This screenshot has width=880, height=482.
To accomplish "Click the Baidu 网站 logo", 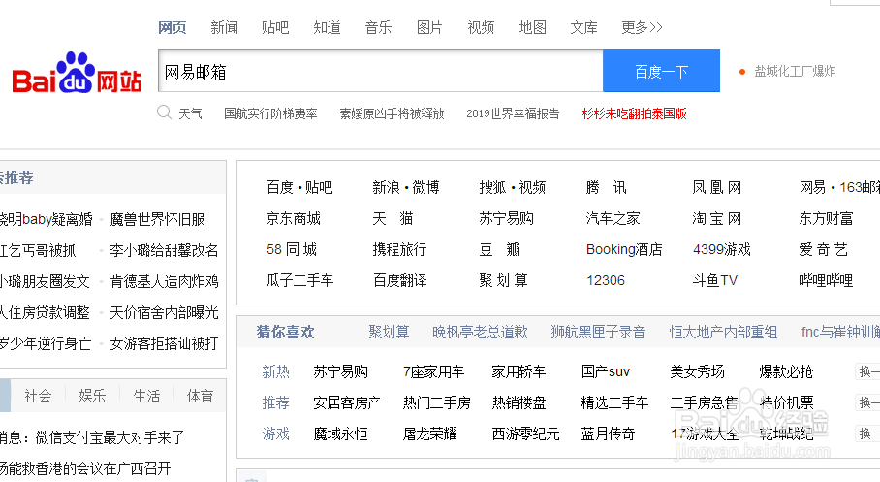I will 77,73.
